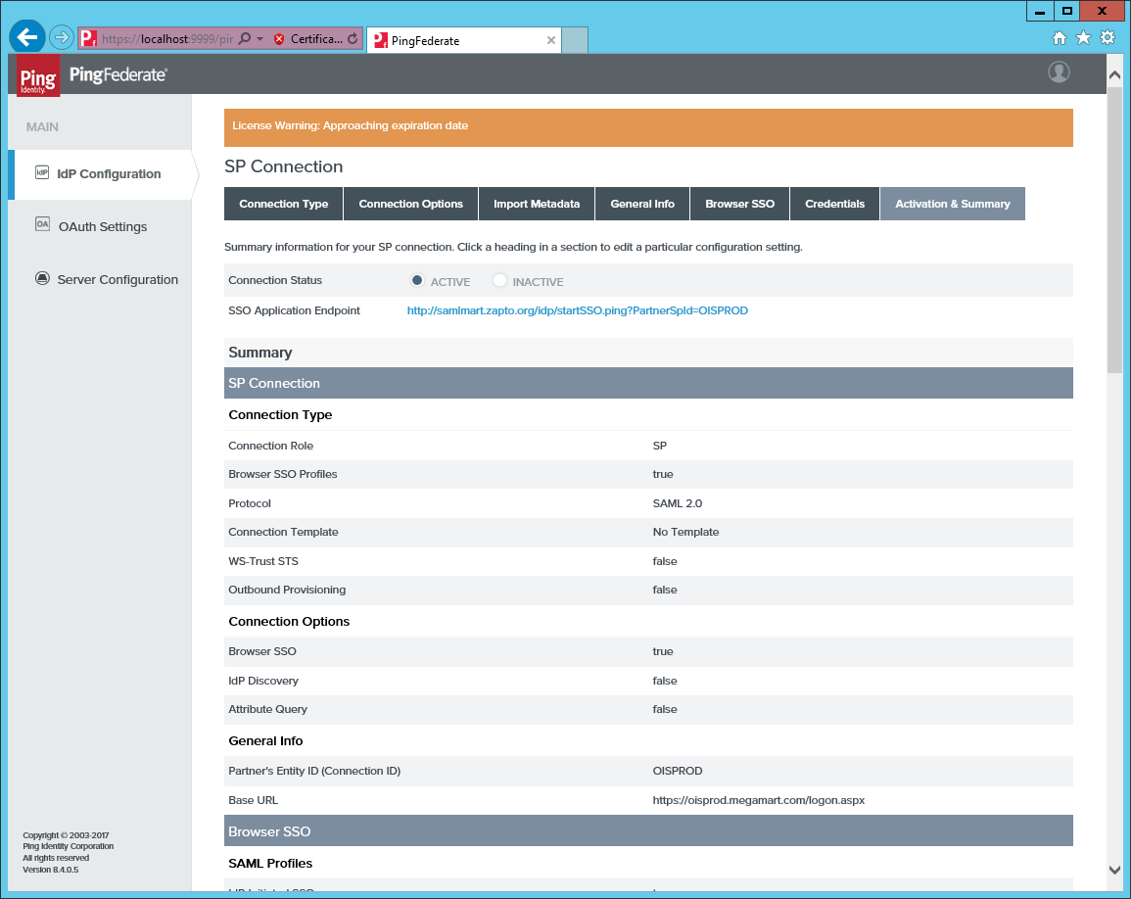Open a new browser tab
Screen dimensions: 1131x899
pyautogui.click(x=575, y=40)
